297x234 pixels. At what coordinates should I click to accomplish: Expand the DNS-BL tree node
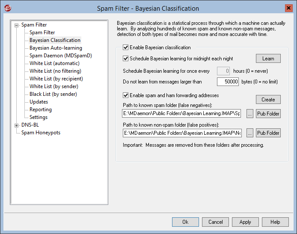pyautogui.click(x=17, y=125)
